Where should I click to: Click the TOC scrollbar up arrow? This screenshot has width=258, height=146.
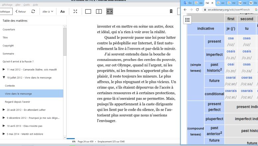pos(65,27)
